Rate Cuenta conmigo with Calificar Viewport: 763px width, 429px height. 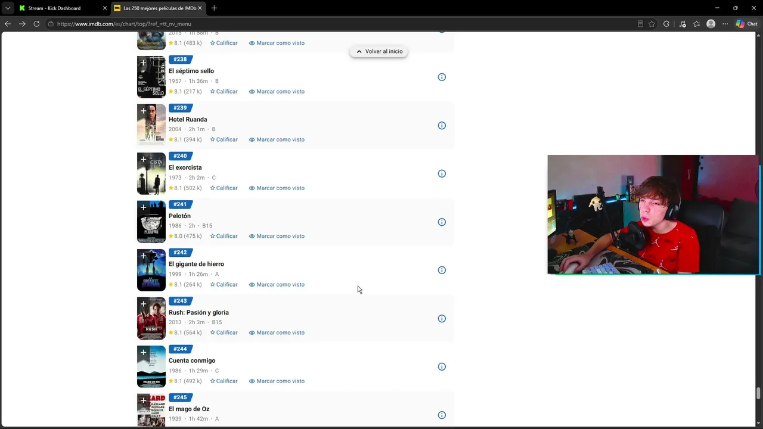point(224,381)
